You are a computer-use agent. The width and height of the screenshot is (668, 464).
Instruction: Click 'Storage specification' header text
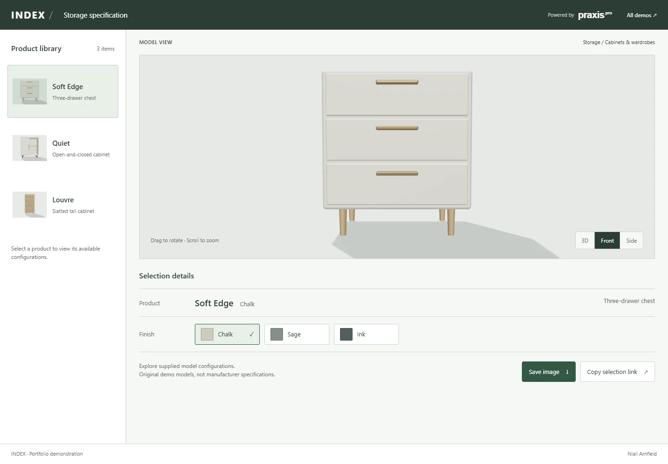click(x=96, y=15)
